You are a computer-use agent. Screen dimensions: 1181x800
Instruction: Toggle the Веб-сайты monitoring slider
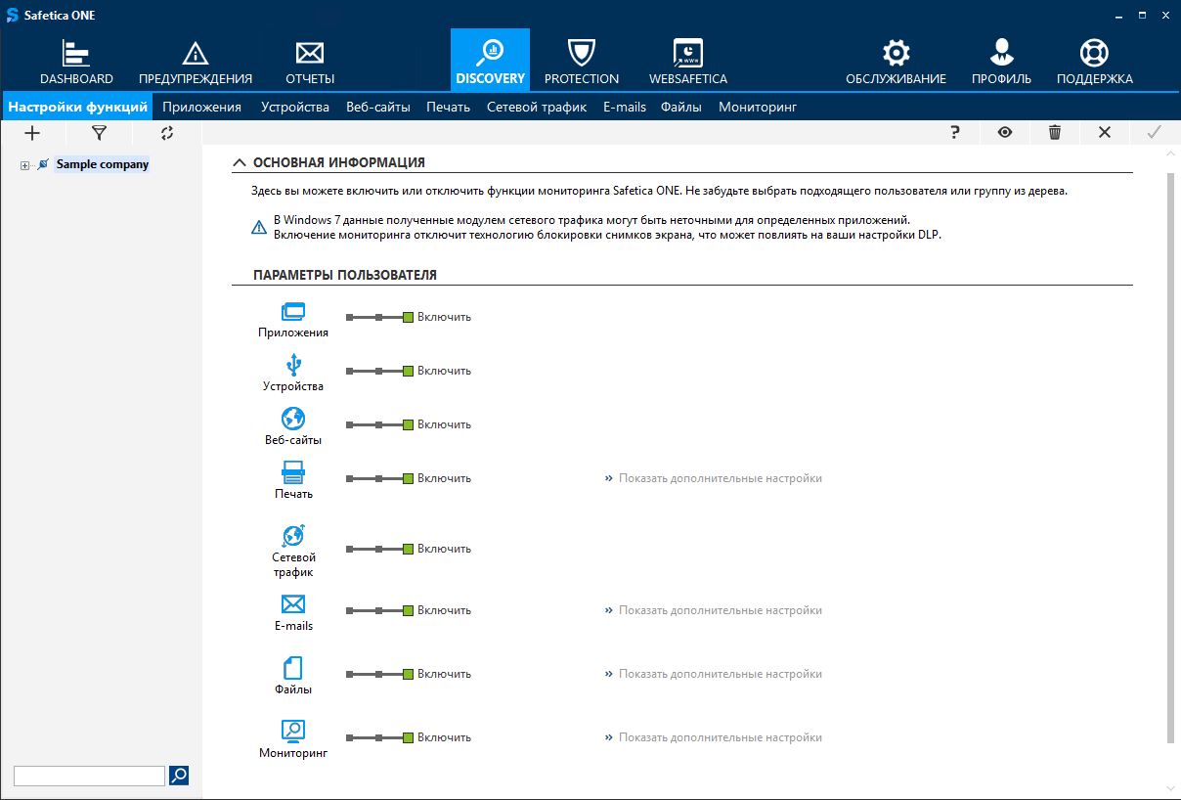pyautogui.click(x=379, y=424)
